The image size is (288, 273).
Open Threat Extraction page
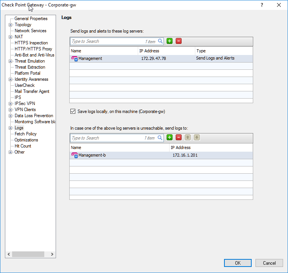click(x=30, y=67)
